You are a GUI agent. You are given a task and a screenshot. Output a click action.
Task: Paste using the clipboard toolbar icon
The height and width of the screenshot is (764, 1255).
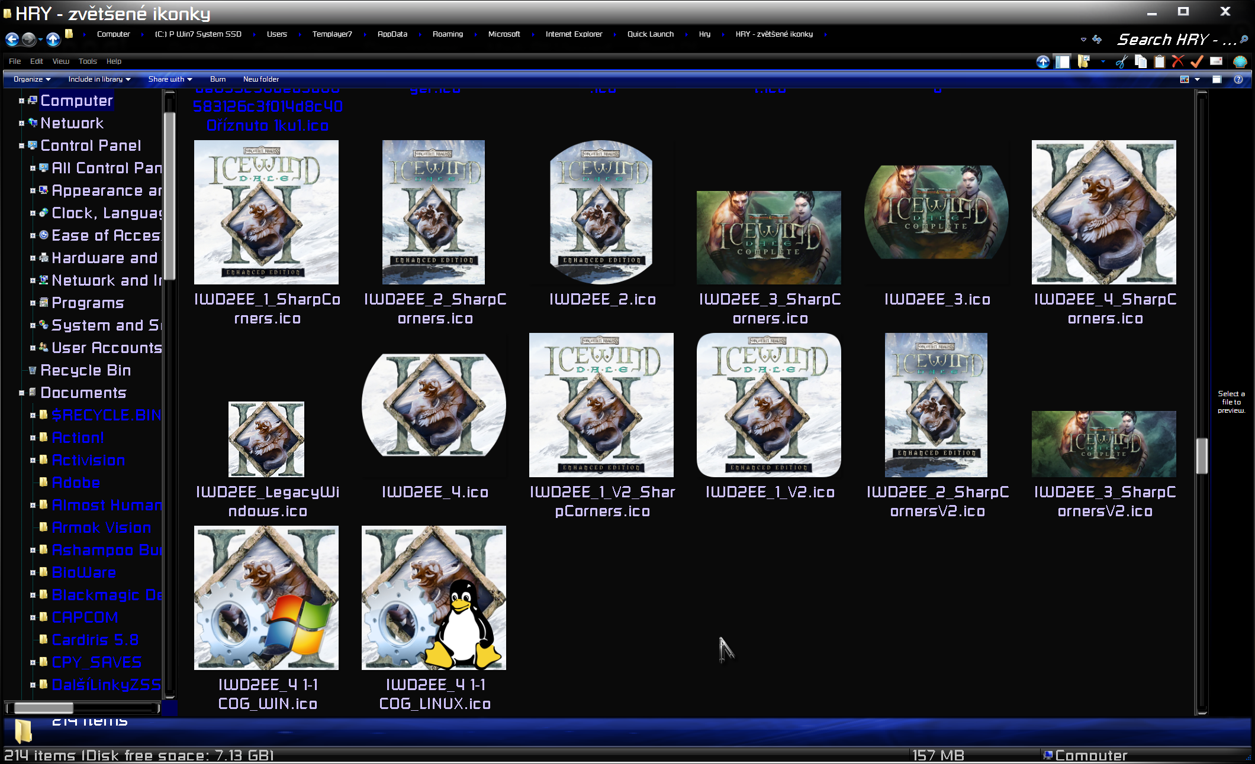coord(1160,61)
